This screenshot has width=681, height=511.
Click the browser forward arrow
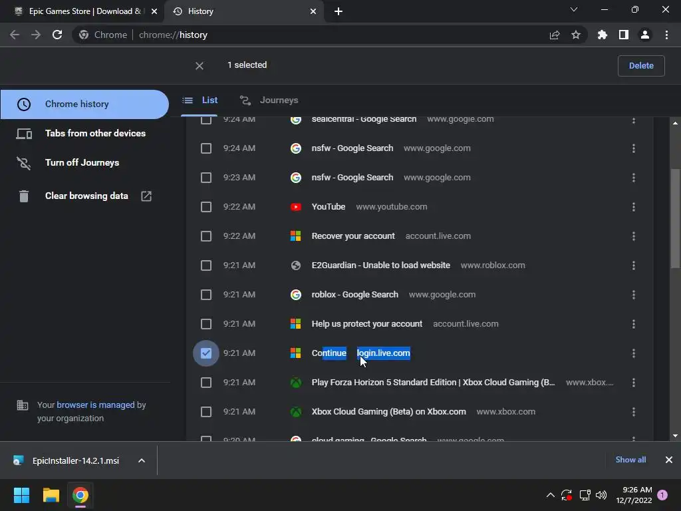[36, 35]
